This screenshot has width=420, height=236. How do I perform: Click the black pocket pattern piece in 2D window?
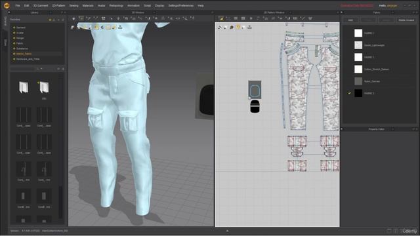[255, 106]
